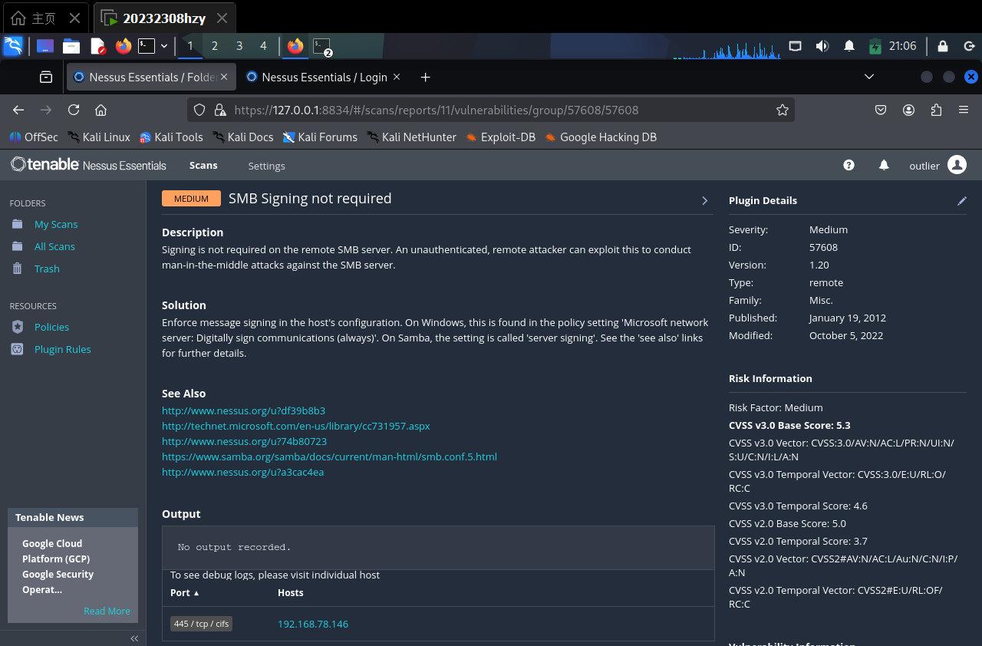Viewport: 982px width, 646px height.
Task: Open the My Scans folder
Action: tap(56, 224)
